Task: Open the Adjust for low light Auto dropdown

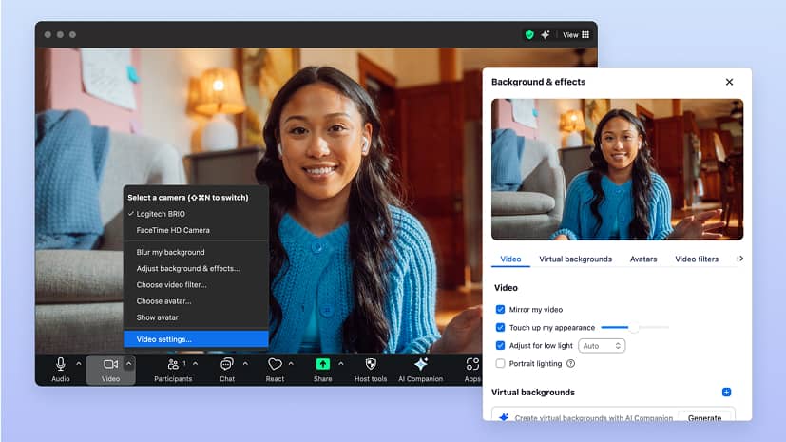Action: point(602,346)
